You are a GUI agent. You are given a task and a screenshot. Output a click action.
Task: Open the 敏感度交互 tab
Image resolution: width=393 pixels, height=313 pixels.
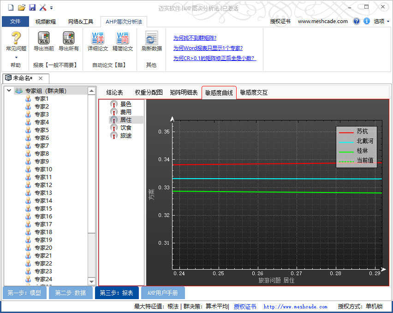pos(254,92)
